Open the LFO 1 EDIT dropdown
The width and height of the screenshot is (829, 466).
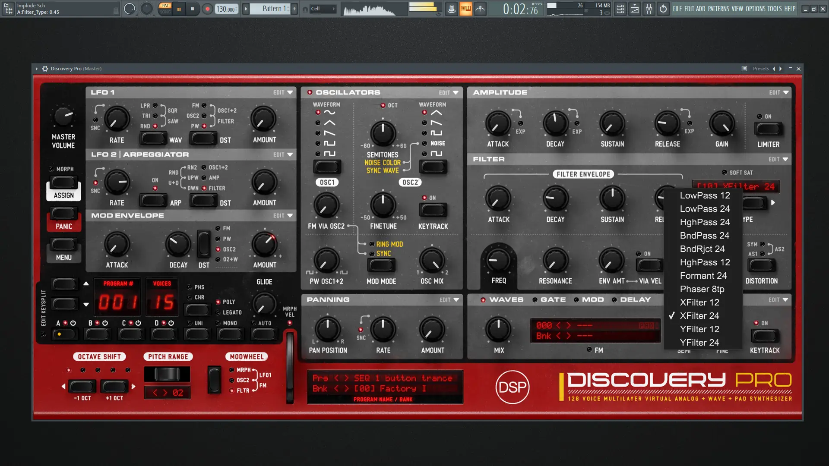pyautogui.click(x=283, y=92)
